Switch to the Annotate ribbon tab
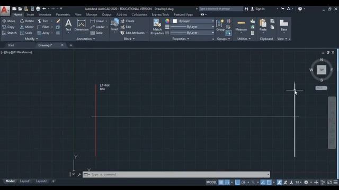This screenshot has height=190, width=339. click(x=45, y=15)
